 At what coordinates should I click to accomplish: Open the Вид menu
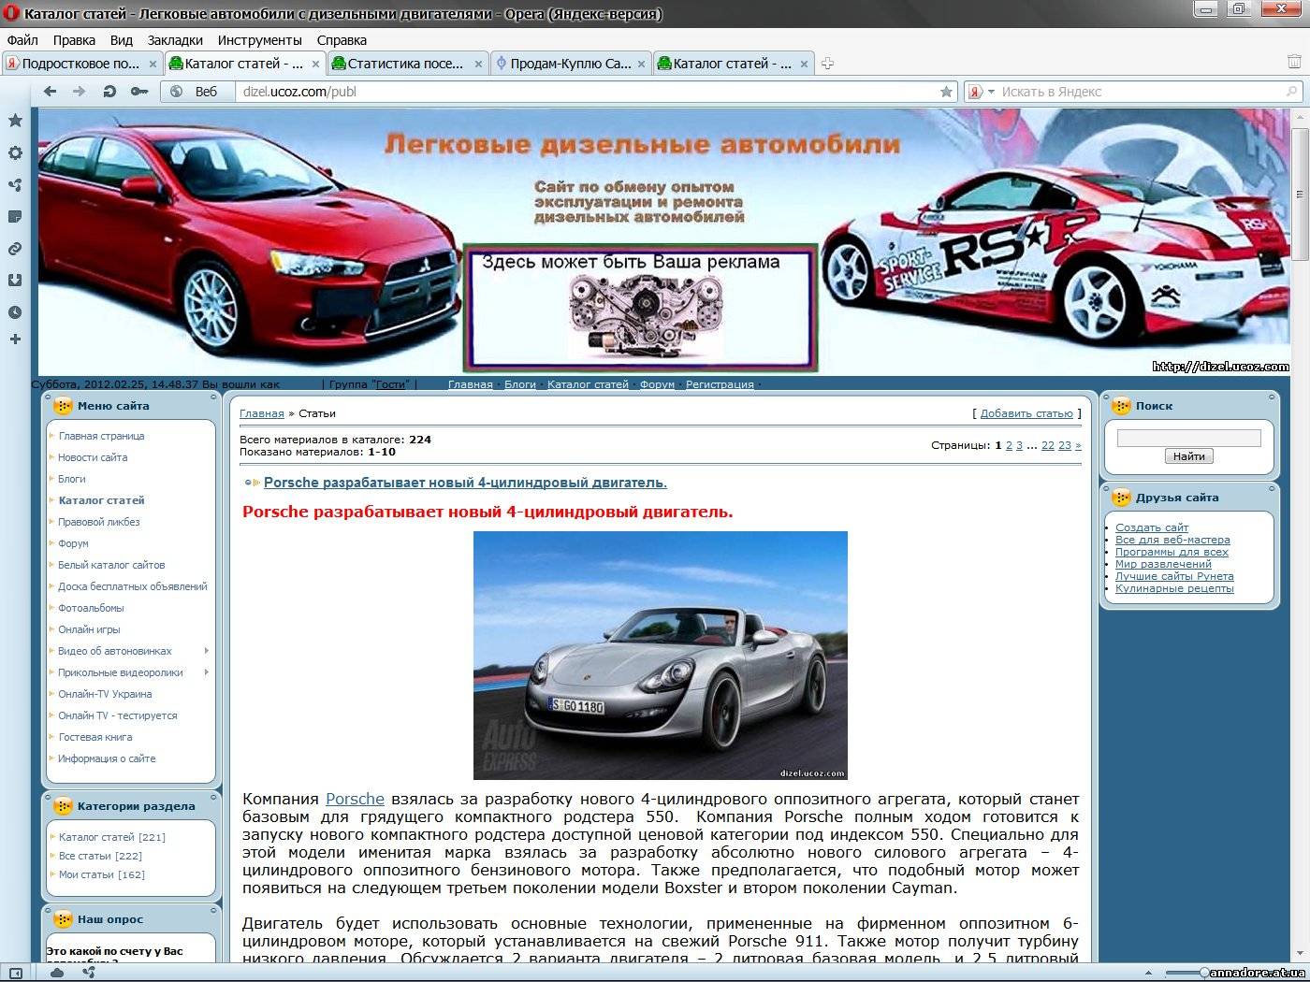coord(122,40)
